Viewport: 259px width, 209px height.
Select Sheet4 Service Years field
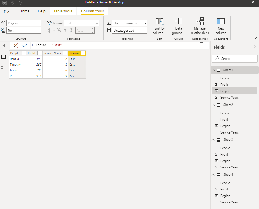pyautogui.click(x=234, y=202)
